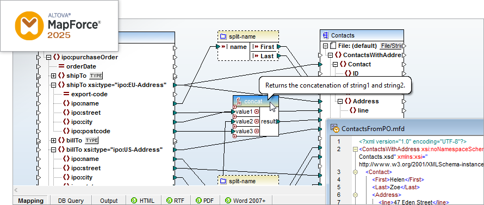The width and height of the screenshot is (484, 205).
Task: Remove value2 input from concat
Action: point(257,121)
